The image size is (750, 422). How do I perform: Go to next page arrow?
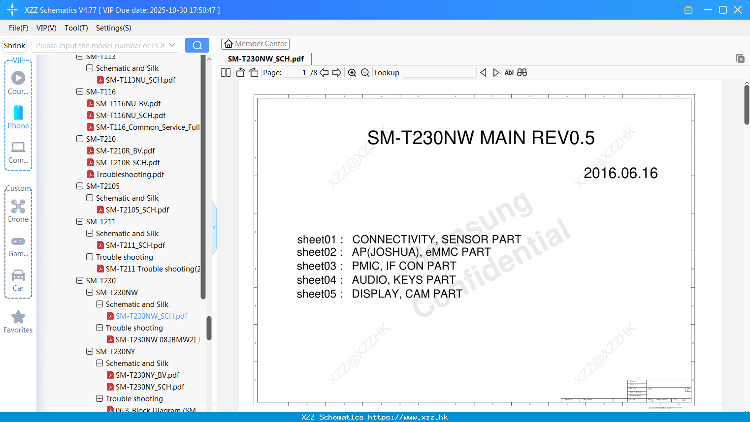[337, 72]
